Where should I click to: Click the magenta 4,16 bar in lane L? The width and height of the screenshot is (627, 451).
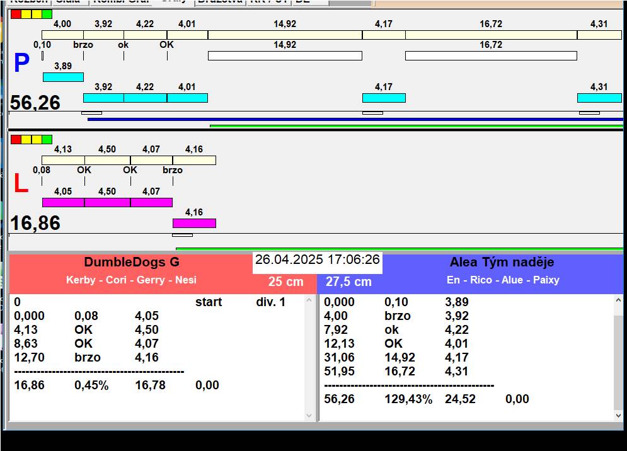[x=194, y=223]
